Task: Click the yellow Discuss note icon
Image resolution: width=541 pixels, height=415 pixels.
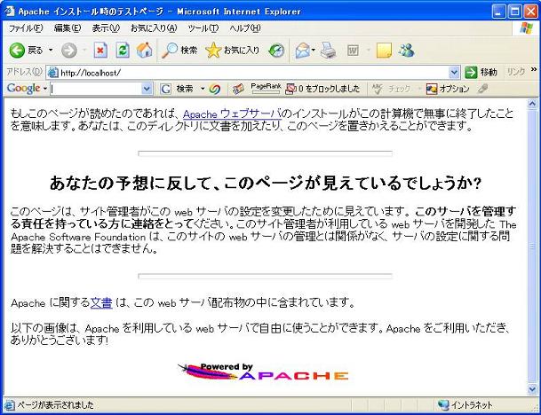Action: tap(384, 51)
